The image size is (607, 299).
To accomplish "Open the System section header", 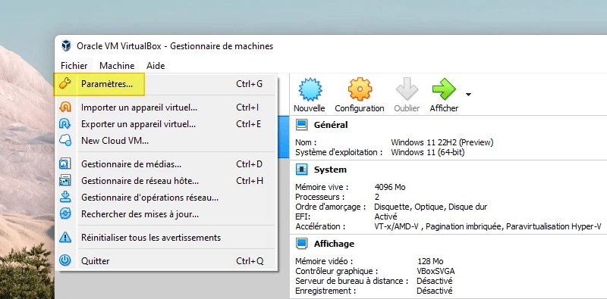I will pos(330,170).
